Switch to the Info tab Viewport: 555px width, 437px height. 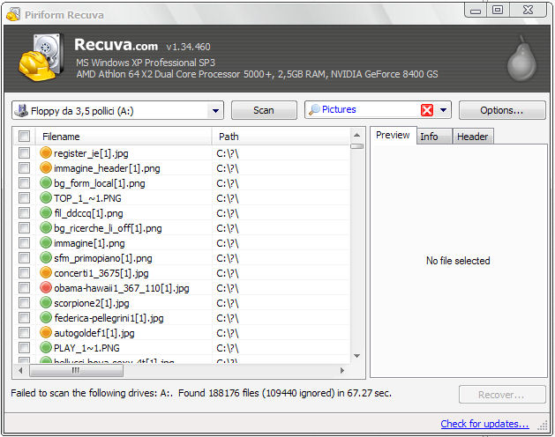tap(433, 137)
